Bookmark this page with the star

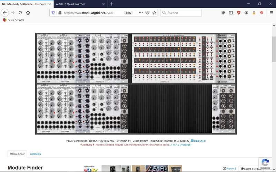(x=154, y=13)
